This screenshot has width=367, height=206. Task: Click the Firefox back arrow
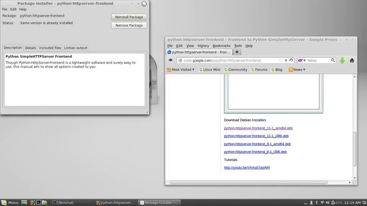click(170, 60)
